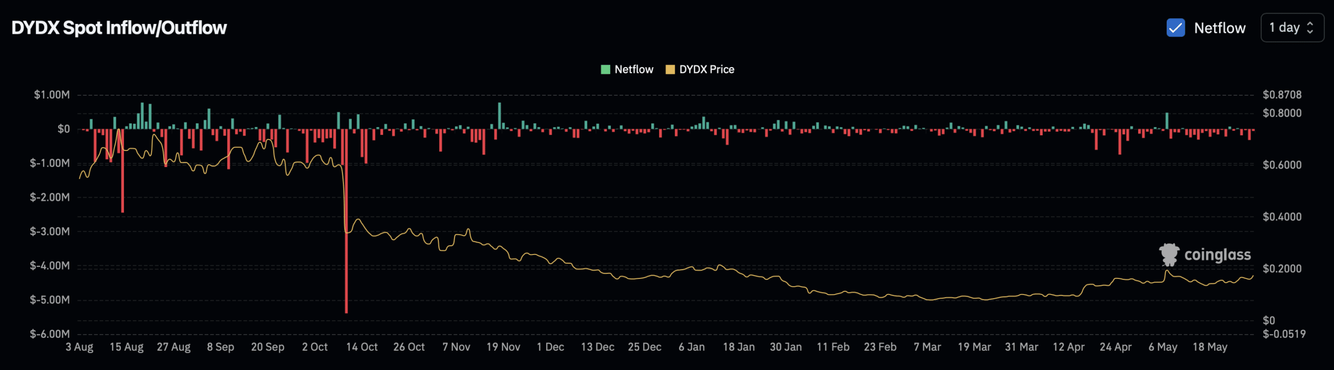Click the 7 Nov date label
The image size is (1334, 370).
pos(456,347)
